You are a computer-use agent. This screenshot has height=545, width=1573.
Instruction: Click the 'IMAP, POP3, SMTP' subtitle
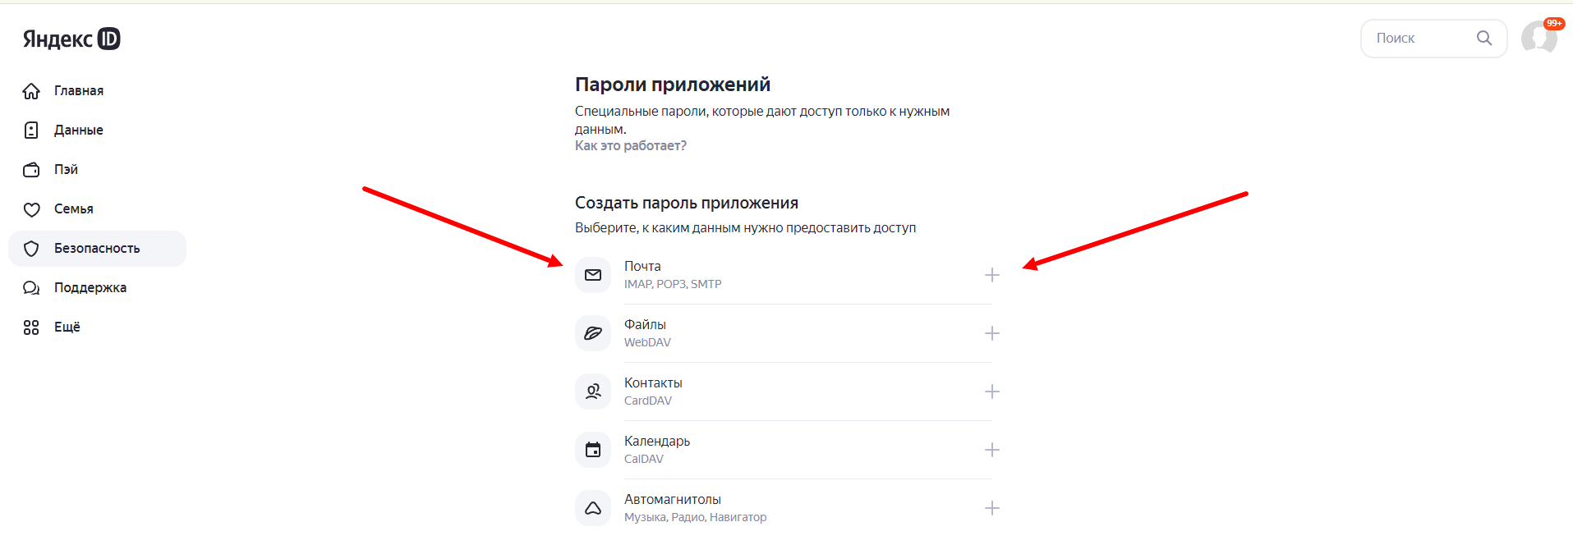673,284
